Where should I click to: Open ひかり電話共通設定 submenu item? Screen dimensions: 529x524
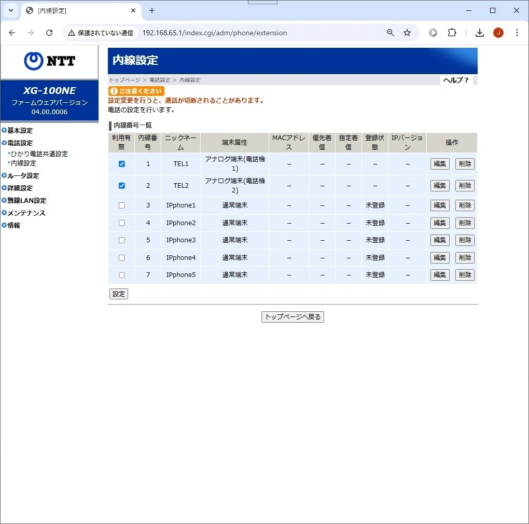point(39,154)
